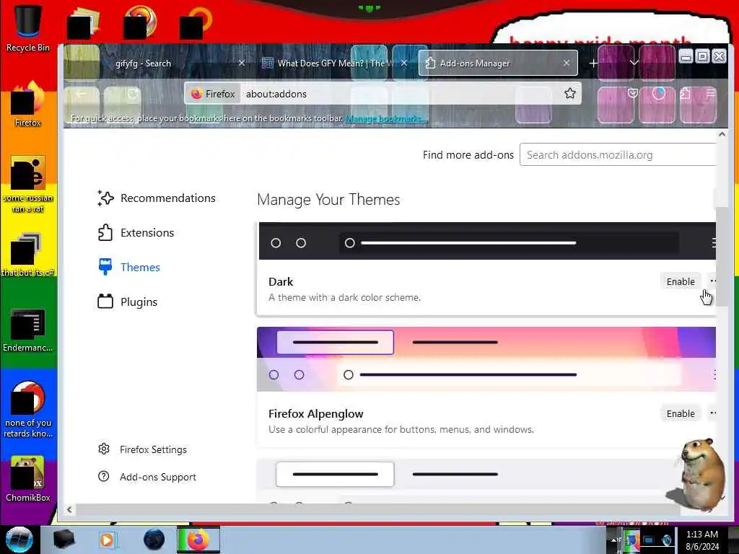Click the volume speaker tray icon

point(666,540)
